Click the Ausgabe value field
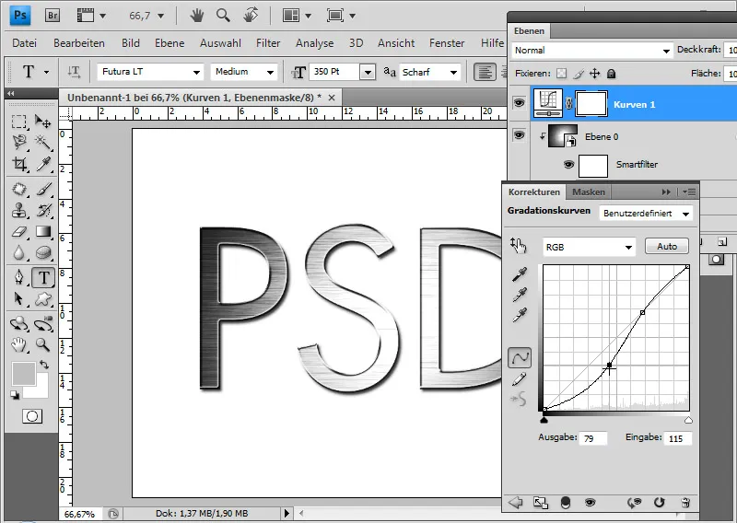The image size is (737, 523). click(593, 438)
